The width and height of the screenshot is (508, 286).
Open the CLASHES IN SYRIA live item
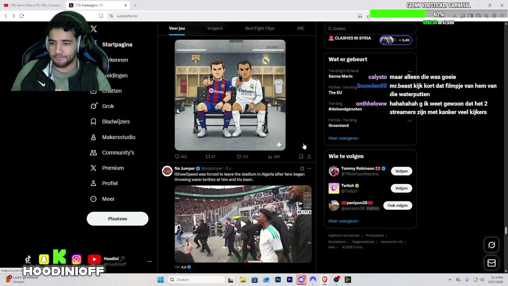coord(370,39)
